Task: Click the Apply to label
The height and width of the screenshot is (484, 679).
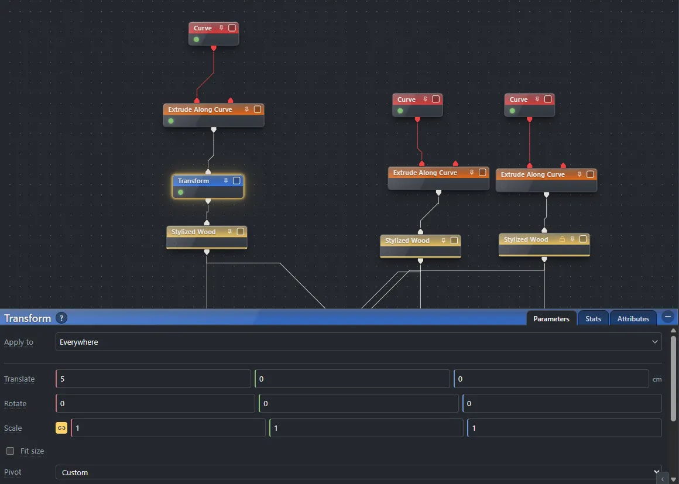Action: pos(19,342)
